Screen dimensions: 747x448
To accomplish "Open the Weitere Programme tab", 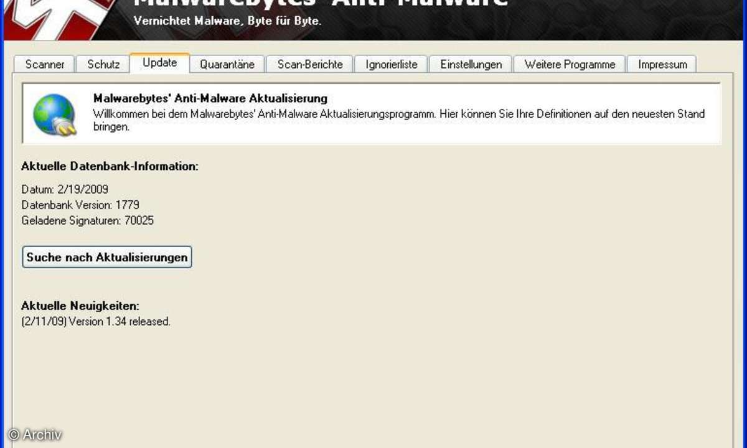I will click(570, 64).
